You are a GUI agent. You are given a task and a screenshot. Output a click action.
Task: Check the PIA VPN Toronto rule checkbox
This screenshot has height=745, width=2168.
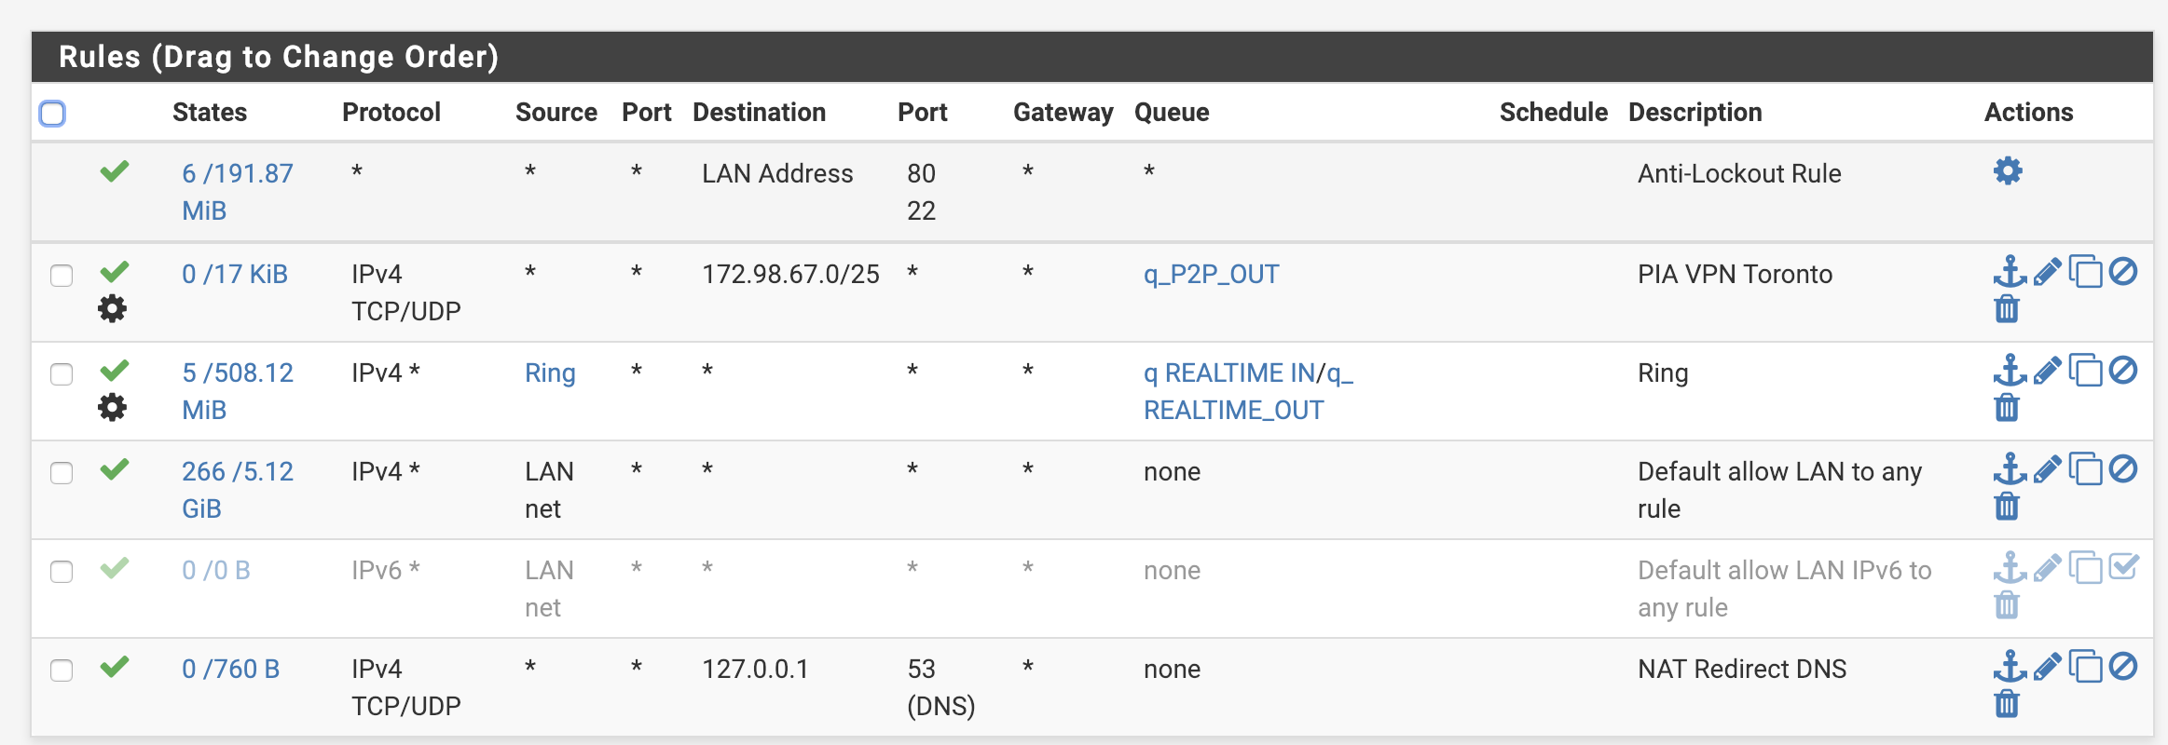coord(62,276)
